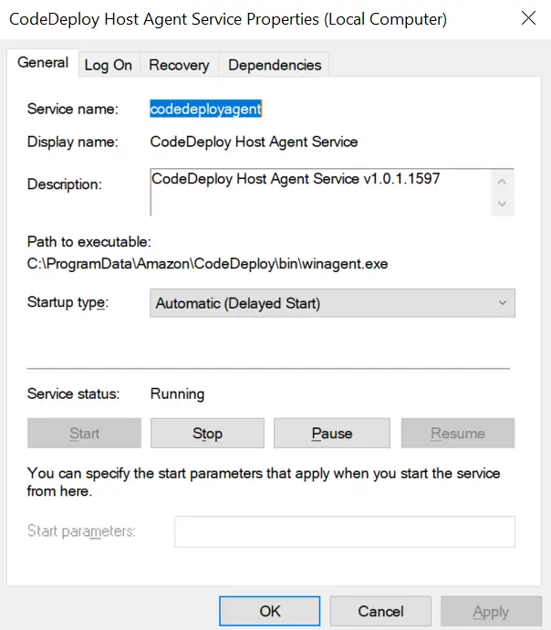Click the winagent.exe executable path text

207,264
